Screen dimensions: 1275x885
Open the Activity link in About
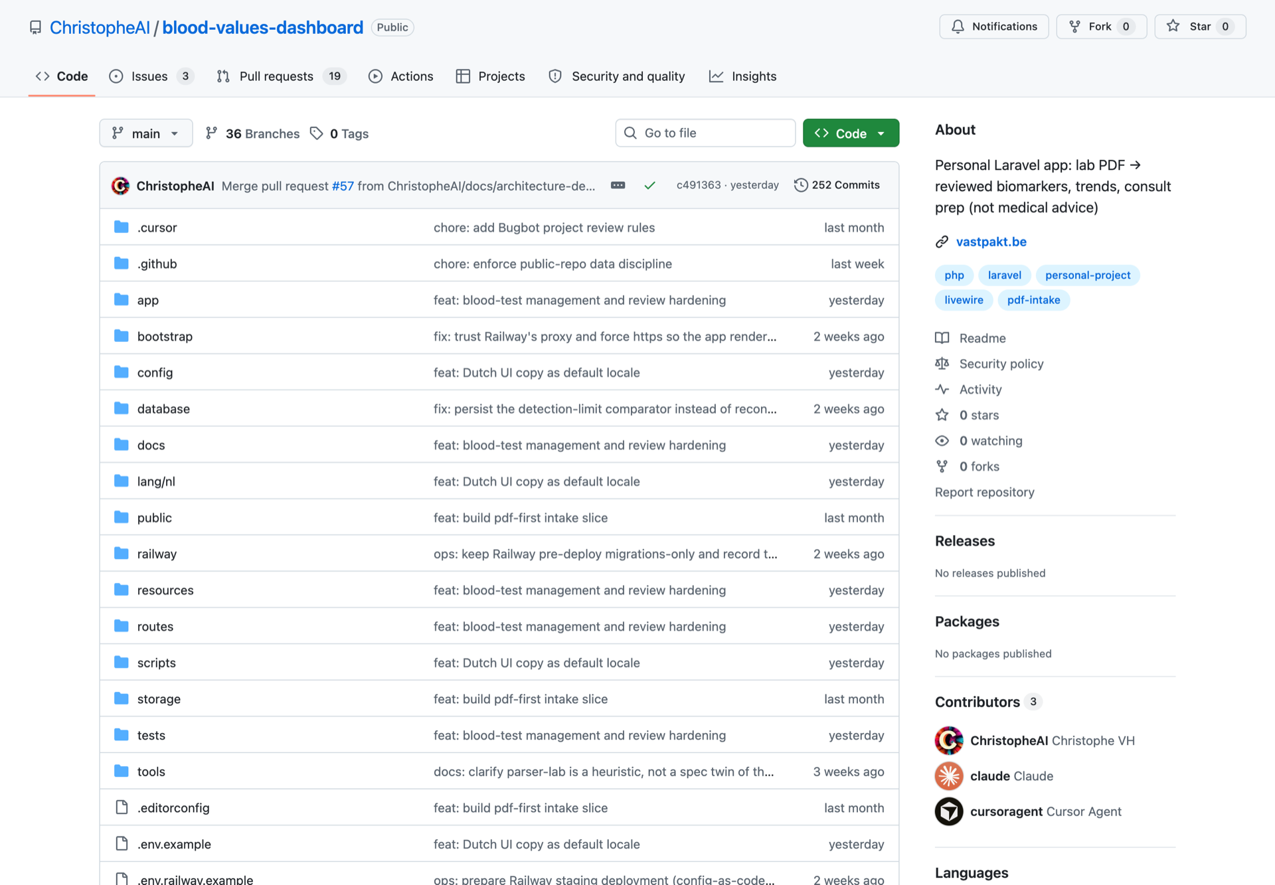(968, 390)
